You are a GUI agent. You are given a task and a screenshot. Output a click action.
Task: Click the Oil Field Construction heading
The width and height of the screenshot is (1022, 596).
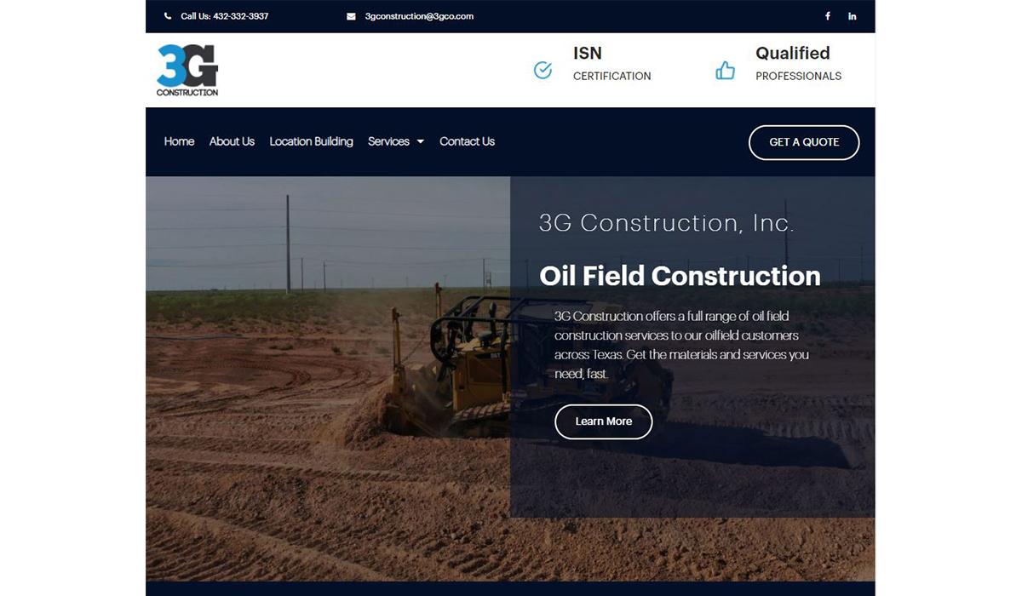pyautogui.click(x=680, y=276)
